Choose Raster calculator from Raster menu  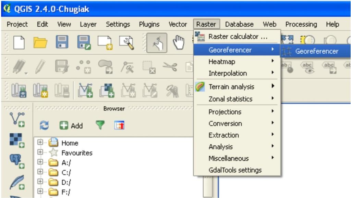point(237,36)
